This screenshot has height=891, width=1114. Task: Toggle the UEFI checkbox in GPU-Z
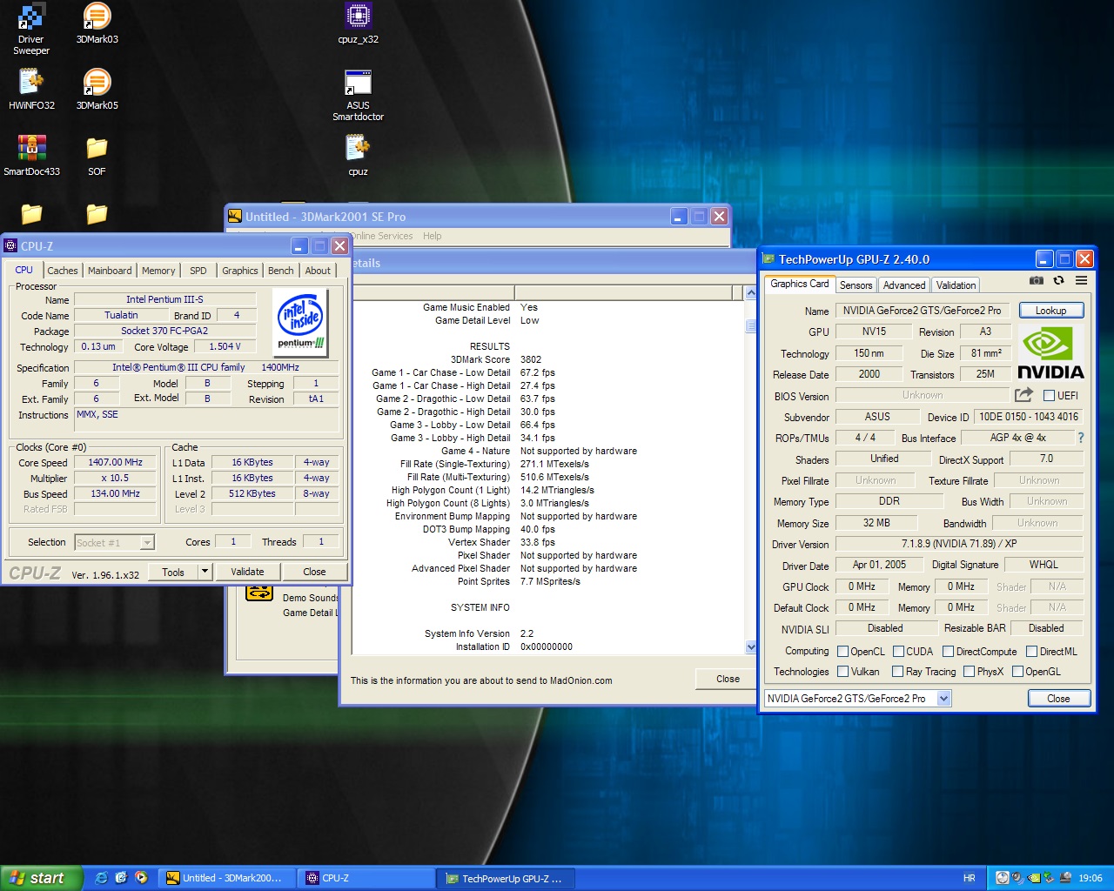click(x=1049, y=395)
